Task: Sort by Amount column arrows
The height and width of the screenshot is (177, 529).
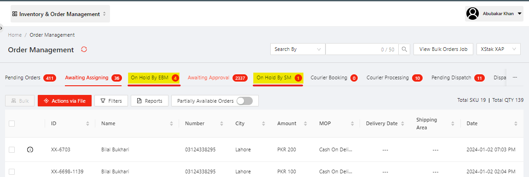Action: tap(305, 124)
